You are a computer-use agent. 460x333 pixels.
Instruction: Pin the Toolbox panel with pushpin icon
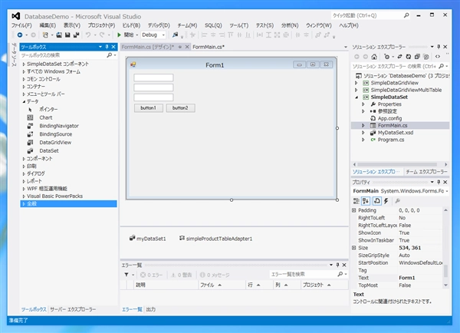107,47
